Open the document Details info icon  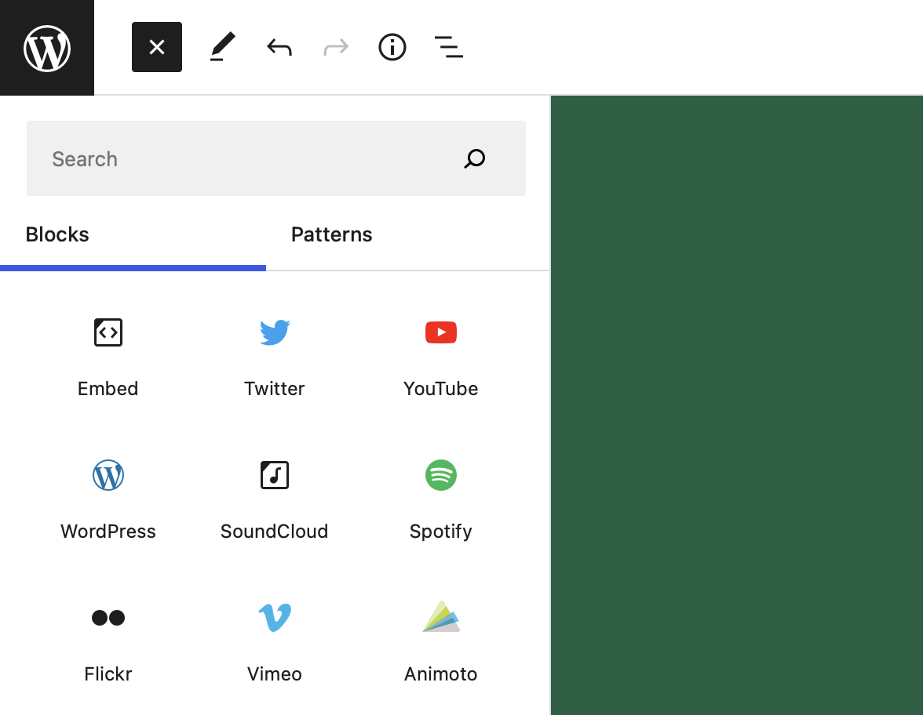click(x=392, y=48)
